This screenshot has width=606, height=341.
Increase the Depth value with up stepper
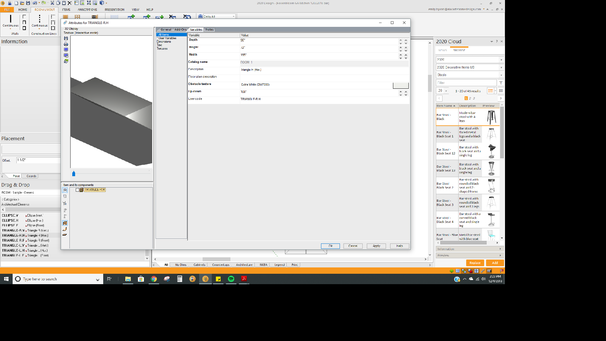(401, 40)
